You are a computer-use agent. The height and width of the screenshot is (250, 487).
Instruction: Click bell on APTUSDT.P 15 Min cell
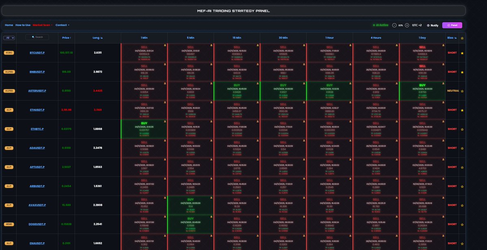(258, 160)
